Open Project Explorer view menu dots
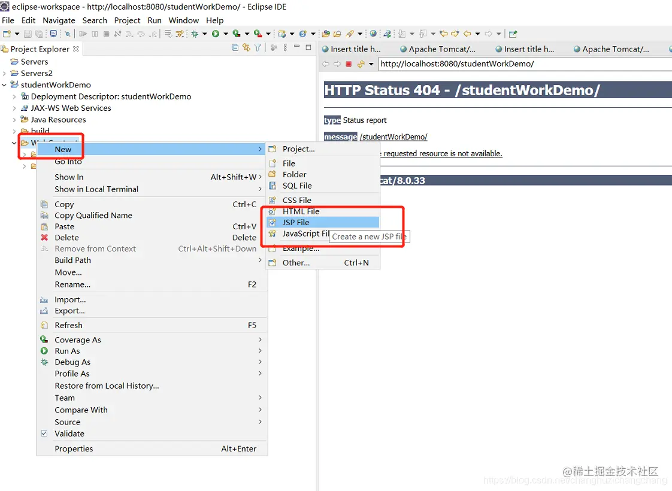Screen dimensions: 672x491 (285, 47)
